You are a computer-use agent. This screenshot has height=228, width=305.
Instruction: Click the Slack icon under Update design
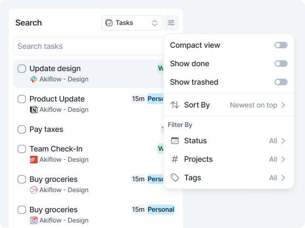[x=34, y=79]
